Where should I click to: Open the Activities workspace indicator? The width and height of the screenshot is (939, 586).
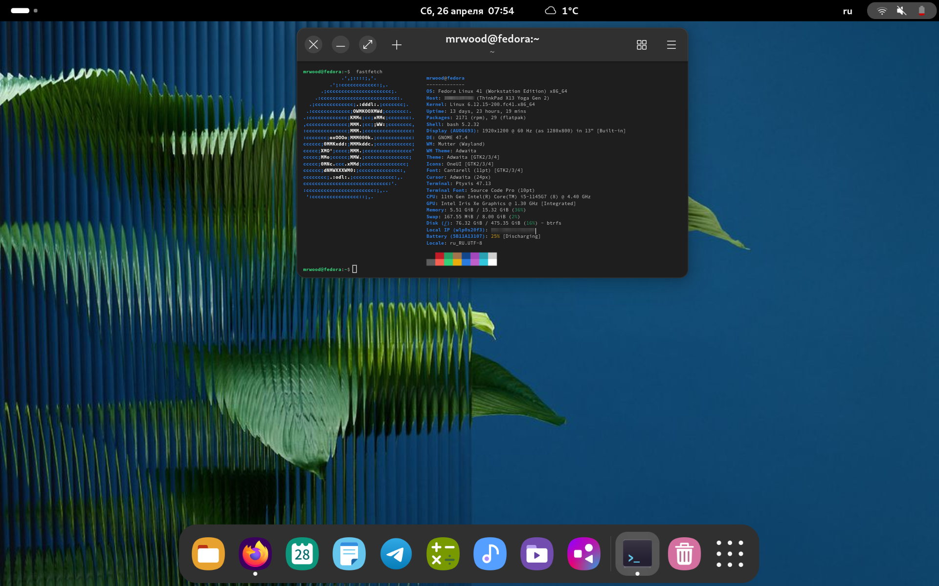(x=24, y=10)
